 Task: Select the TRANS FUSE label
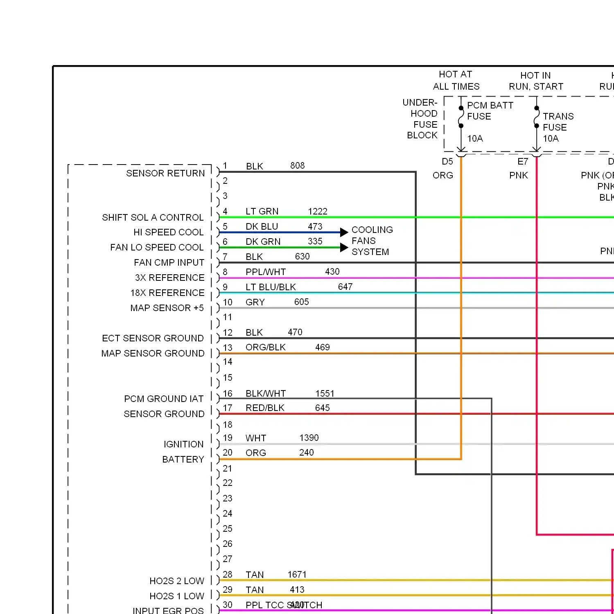tap(558, 122)
